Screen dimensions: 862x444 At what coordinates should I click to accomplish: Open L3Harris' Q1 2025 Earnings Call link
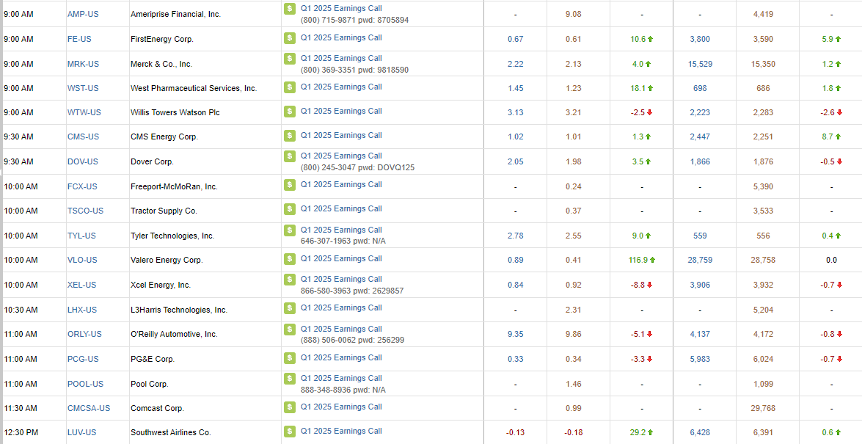coord(341,307)
